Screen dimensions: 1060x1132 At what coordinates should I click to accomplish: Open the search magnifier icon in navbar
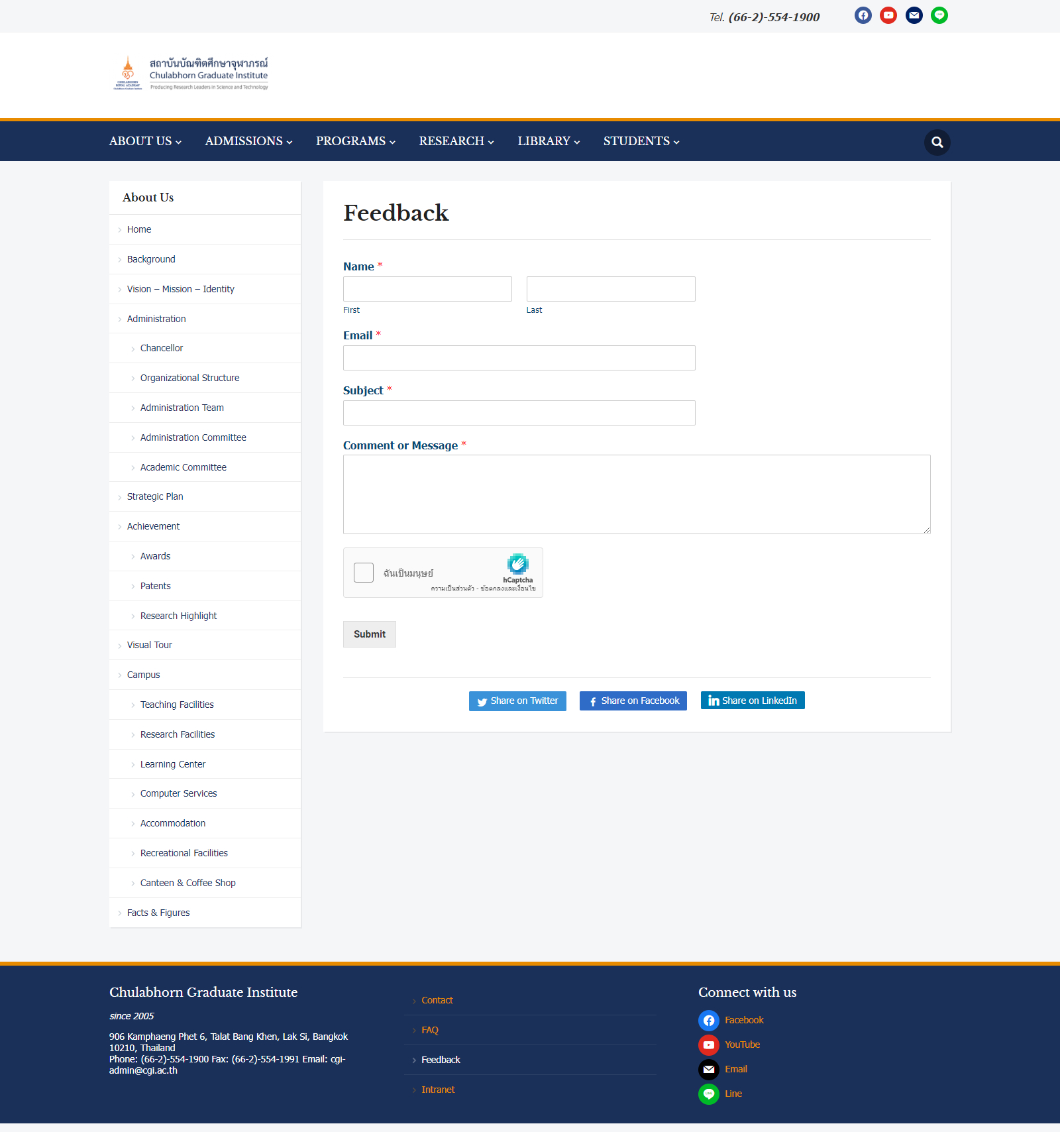(937, 142)
